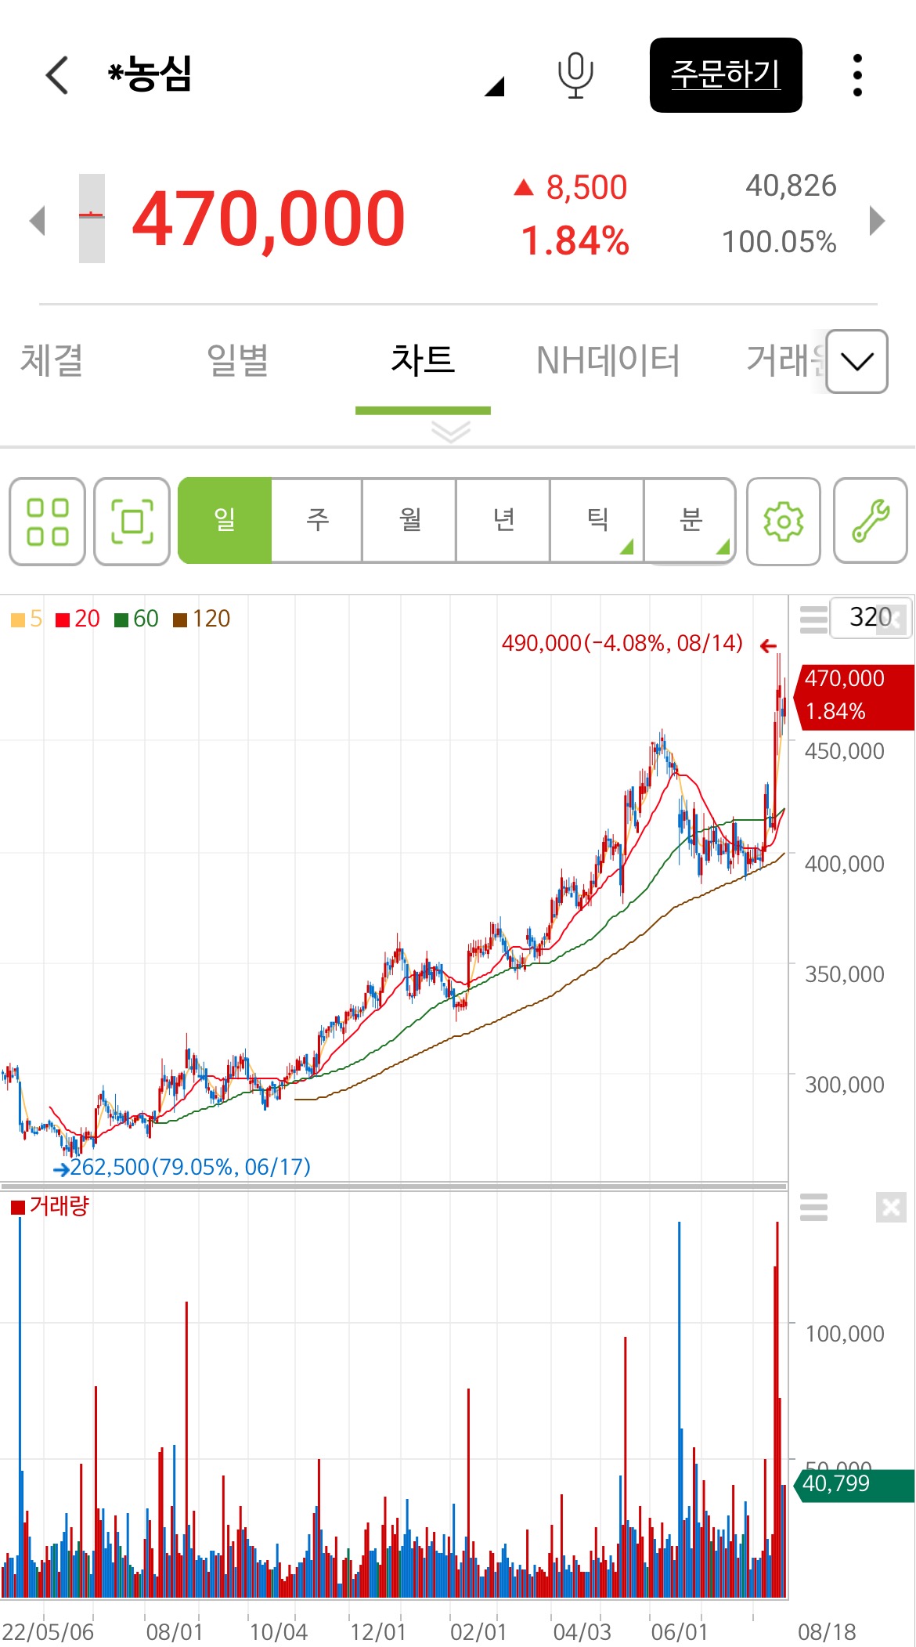Switch to the 체결 tab

(x=52, y=361)
